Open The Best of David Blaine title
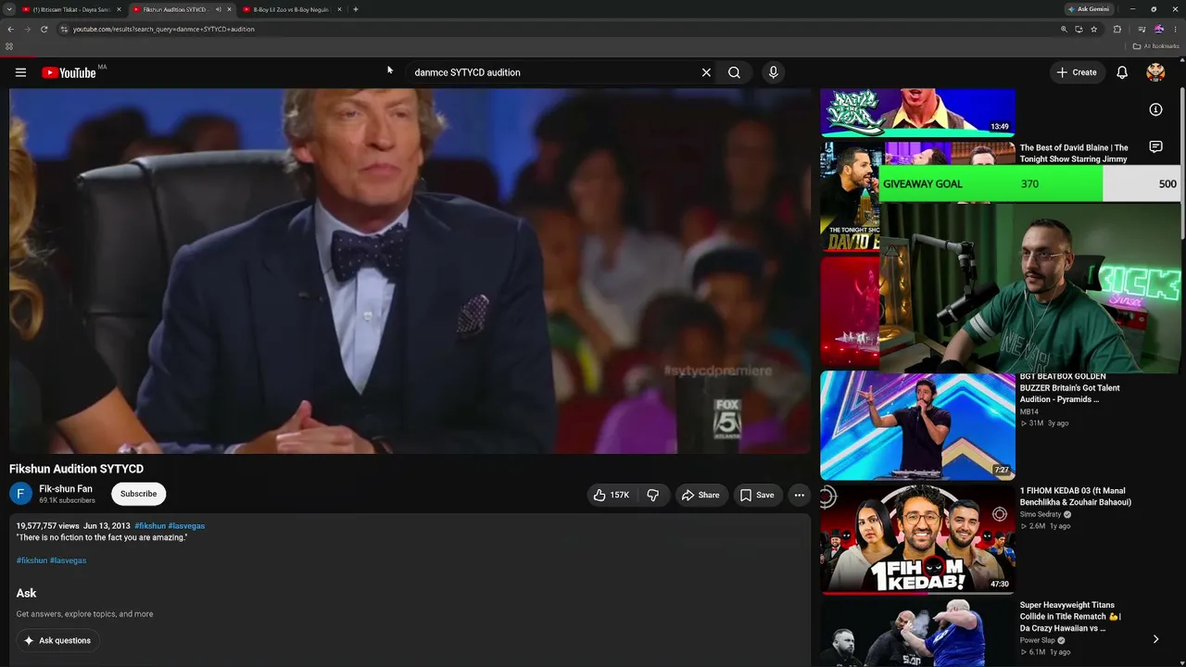1186x667 pixels. coord(1074,153)
